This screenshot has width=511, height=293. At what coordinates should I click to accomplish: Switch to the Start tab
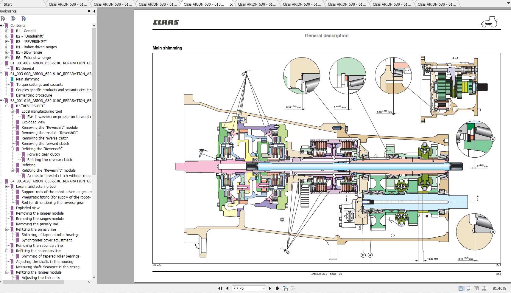[x=8, y=4]
